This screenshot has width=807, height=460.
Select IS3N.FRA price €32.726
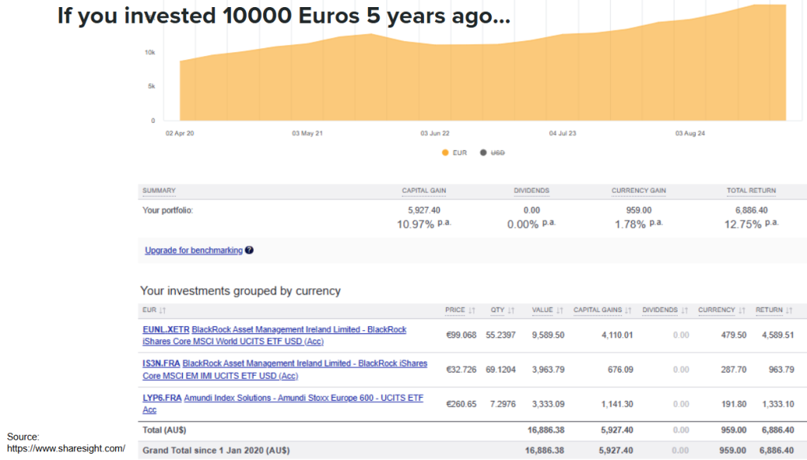click(x=461, y=369)
